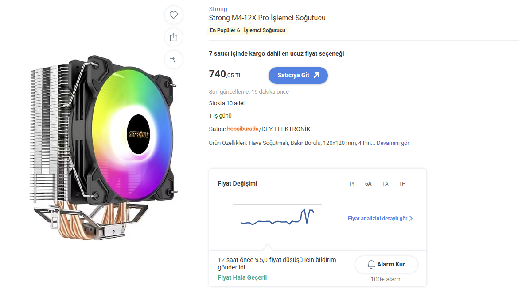Switch to 1H price range
The width and height of the screenshot is (526, 296).
click(402, 184)
